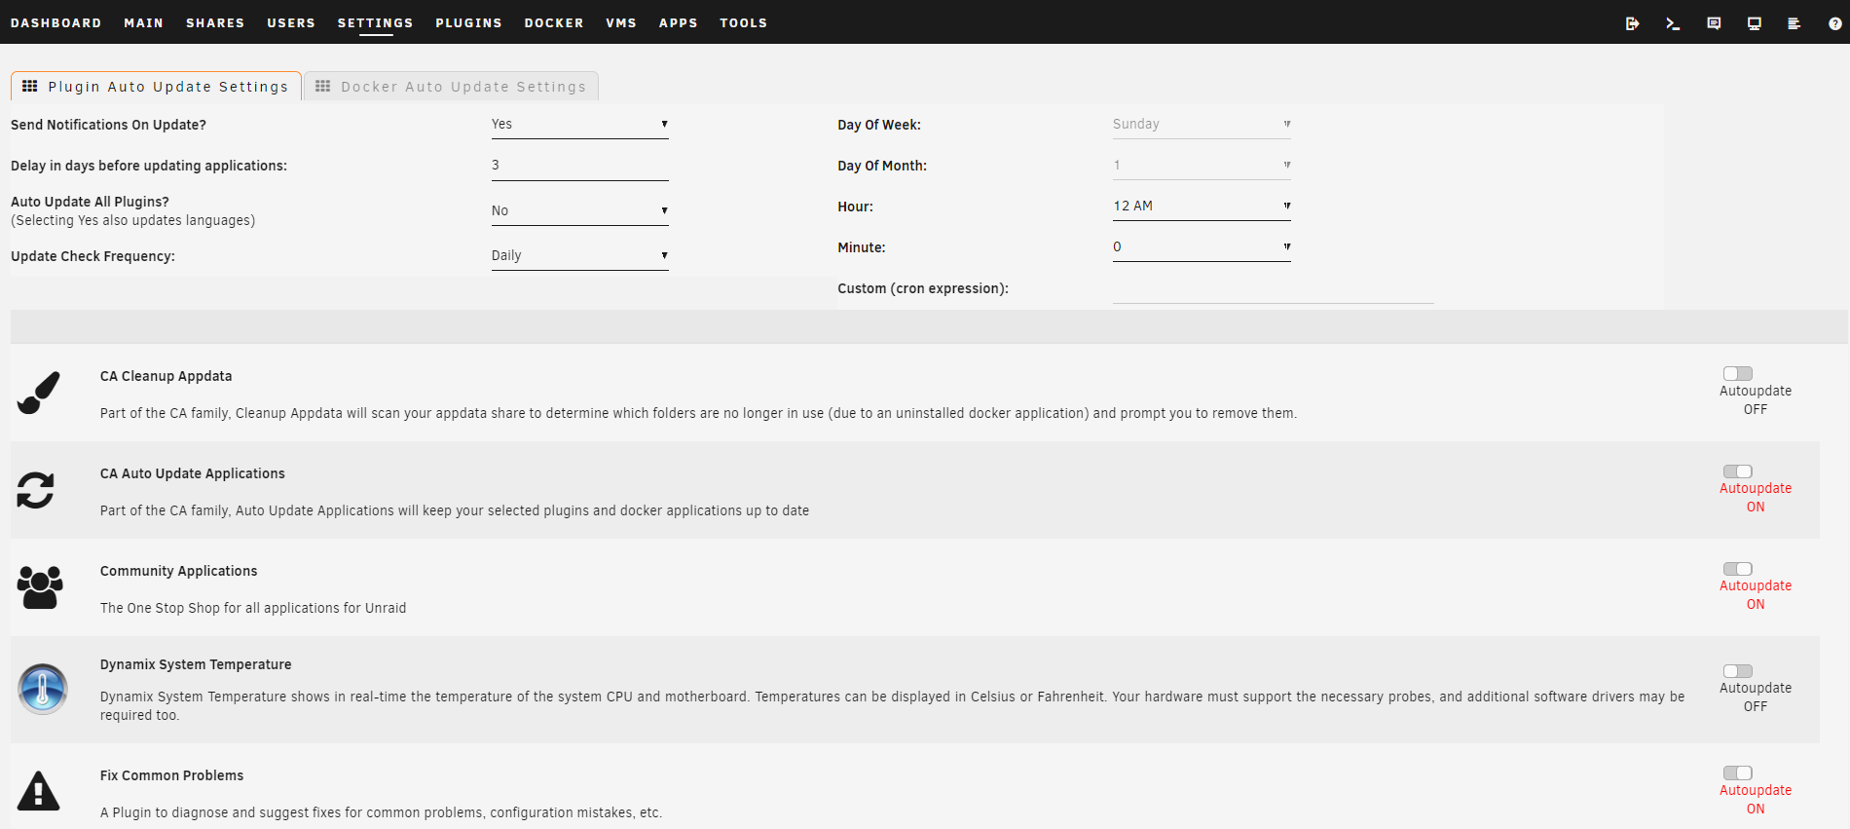Switch to Docker Auto Update Settings tab
The width and height of the screenshot is (1850, 829).
pos(451,87)
